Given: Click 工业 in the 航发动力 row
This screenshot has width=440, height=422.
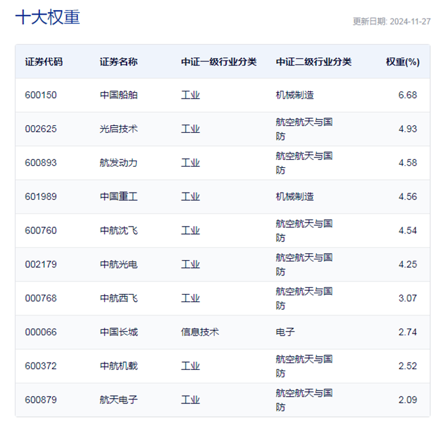Looking at the screenshot, I should coord(190,163).
